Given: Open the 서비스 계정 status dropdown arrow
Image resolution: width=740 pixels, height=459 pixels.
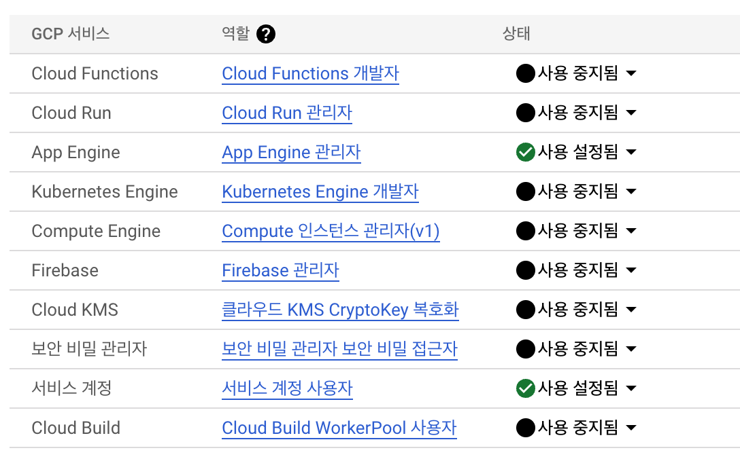Looking at the screenshot, I should coord(631,388).
